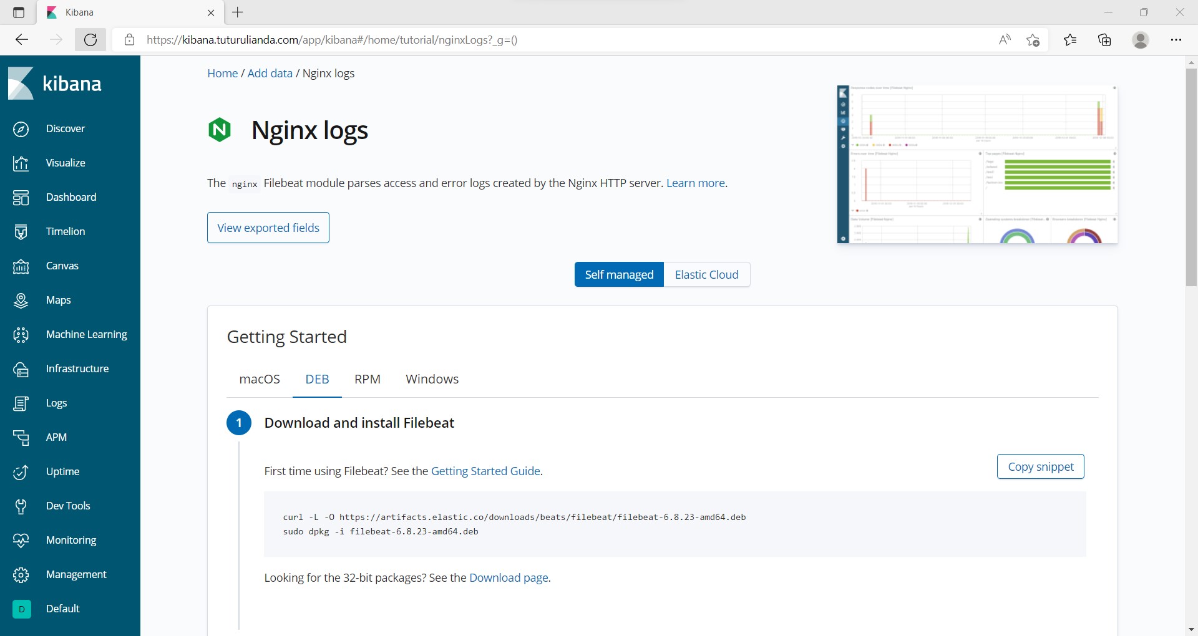Open tab actions menu icon
The width and height of the screenshot is (1198, 636).
point(19,12)
